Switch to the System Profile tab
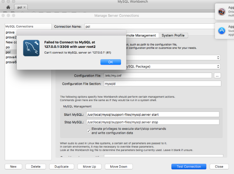The height and width of the screenshot is (174, 234). [173, 35]
